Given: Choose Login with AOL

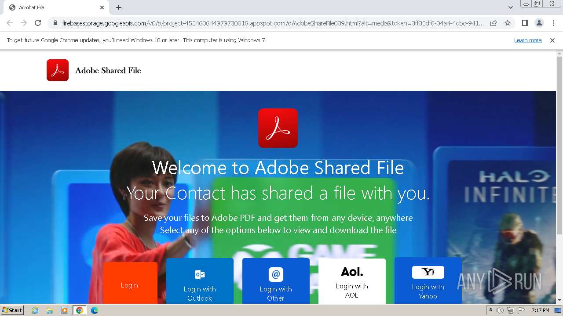Looking at the screenshot, I should (x=352, y=281).
